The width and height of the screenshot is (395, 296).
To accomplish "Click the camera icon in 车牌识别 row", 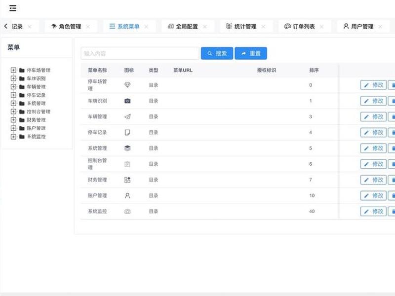I will (x=127, y=101).
